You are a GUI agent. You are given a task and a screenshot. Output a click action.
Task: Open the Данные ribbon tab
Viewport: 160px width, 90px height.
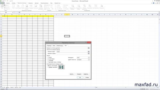[x=37, y=3]
